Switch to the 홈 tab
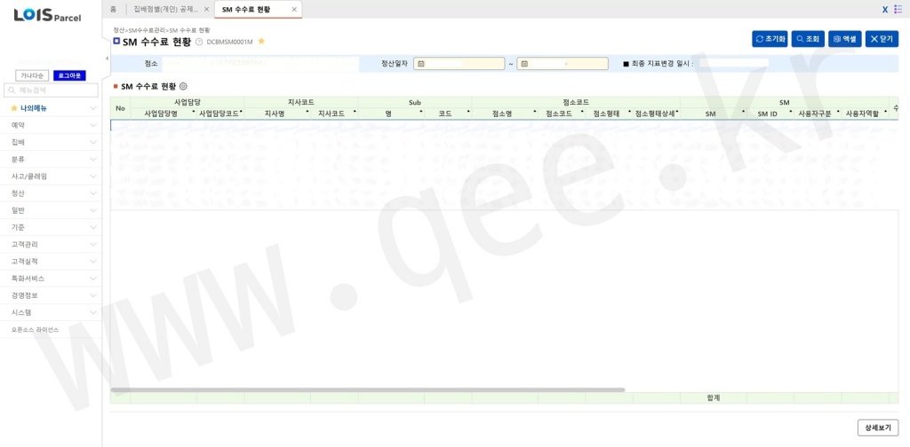The image size is (910, 447). (x=113, y=9)
